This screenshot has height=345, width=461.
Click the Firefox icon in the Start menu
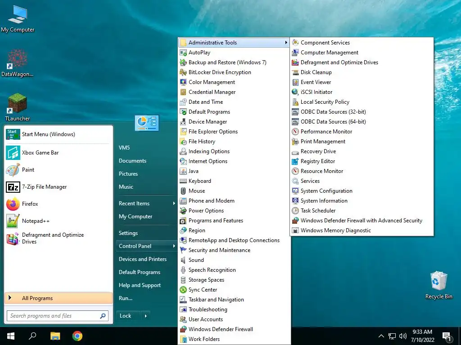13,204
